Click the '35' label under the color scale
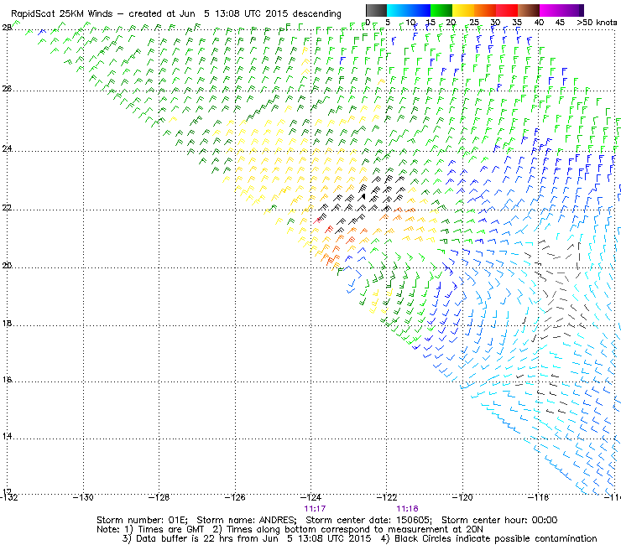Image resolution: width=621 pixels, height=545 pixels. pos(517,23)
